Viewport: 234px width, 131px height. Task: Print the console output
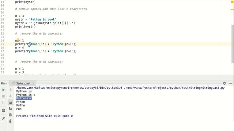pos(10,115)
